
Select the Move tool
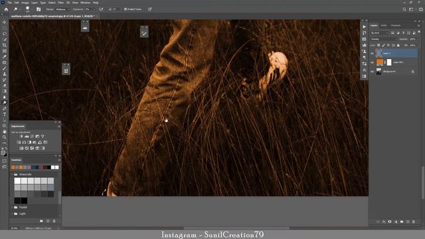pyautogui.click(x=5, y=22)
